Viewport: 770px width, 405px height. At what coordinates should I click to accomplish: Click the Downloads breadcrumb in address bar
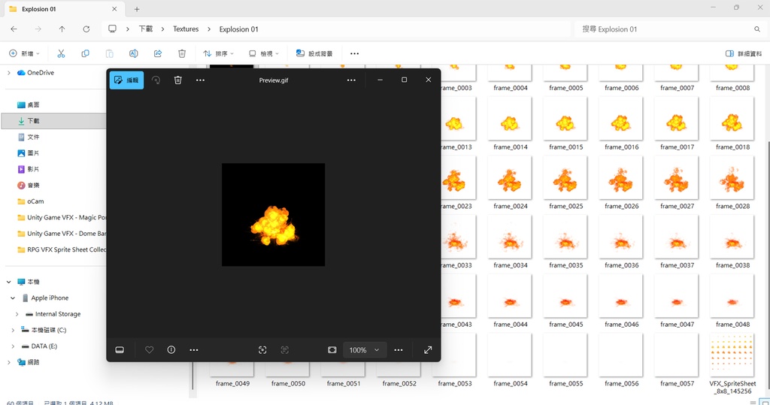[x=145, y=29]
